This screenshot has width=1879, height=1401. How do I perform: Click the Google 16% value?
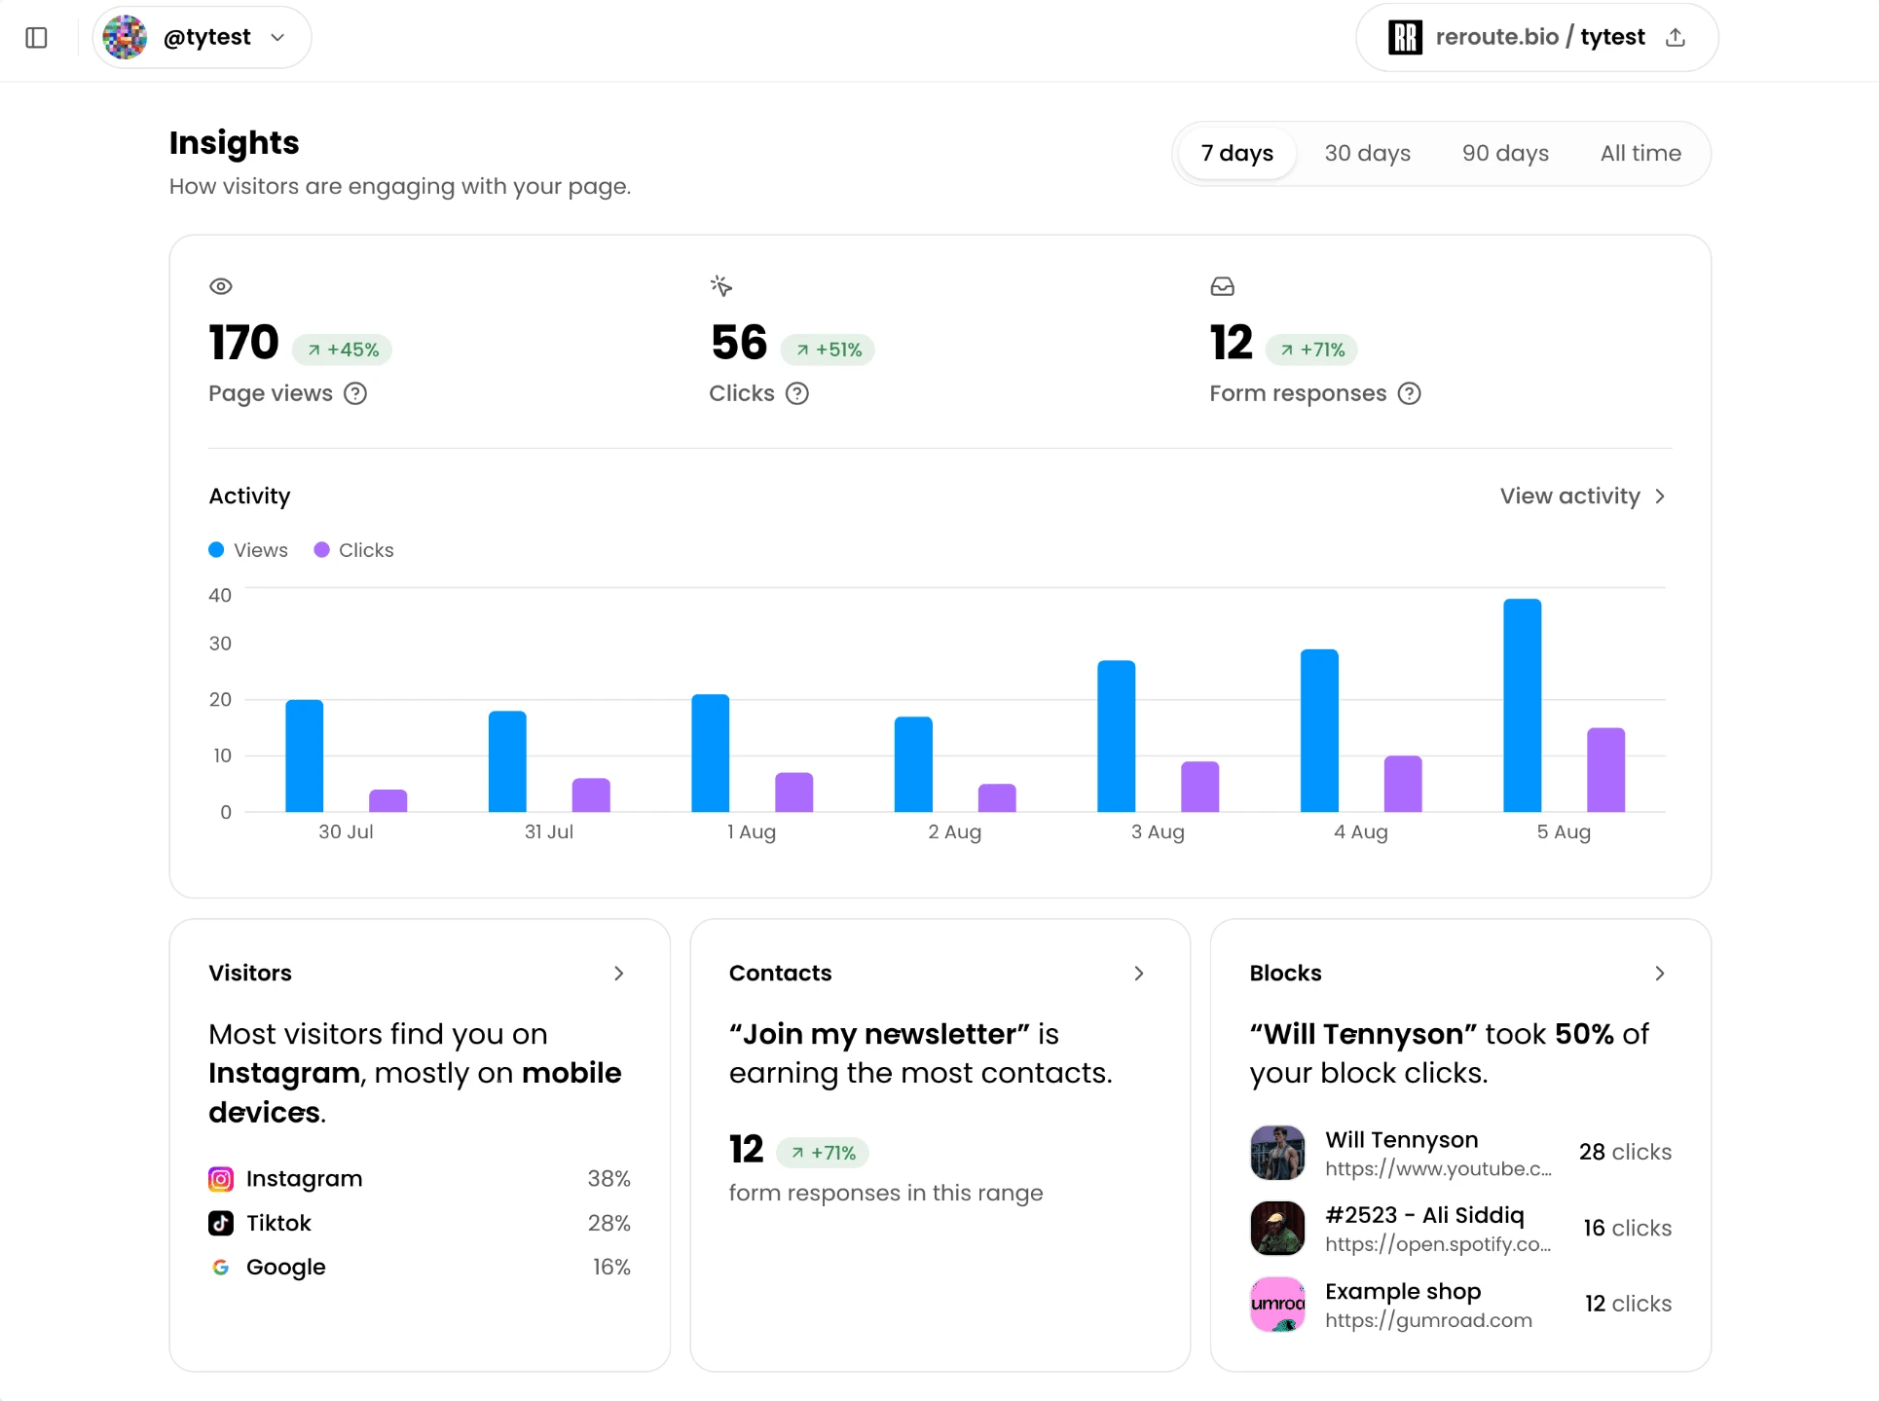tap(611, 1268)
